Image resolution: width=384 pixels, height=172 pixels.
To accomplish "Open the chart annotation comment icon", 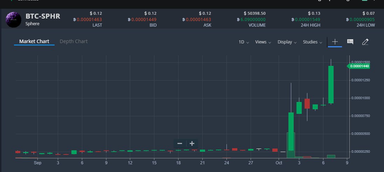I will pos(350,42).
